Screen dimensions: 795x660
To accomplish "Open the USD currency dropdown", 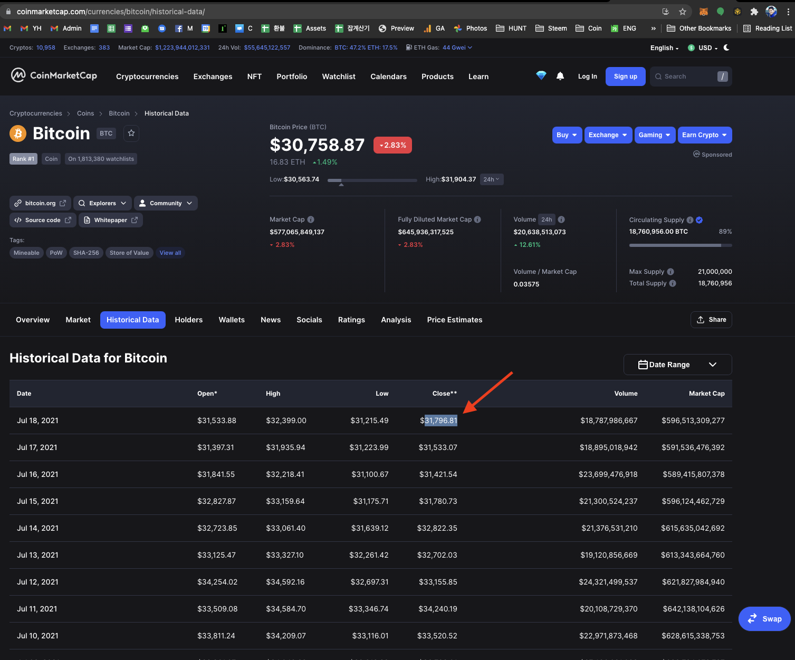I will (703, 48).
